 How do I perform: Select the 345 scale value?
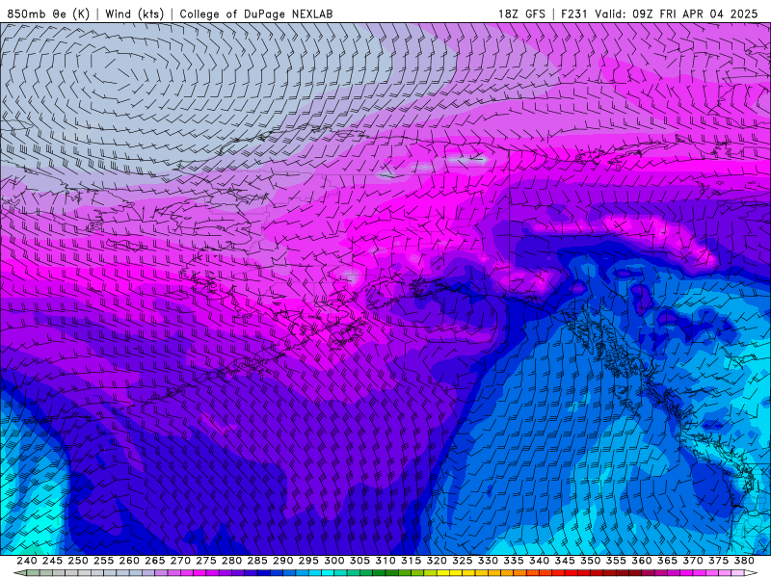(x=565, y=561)
